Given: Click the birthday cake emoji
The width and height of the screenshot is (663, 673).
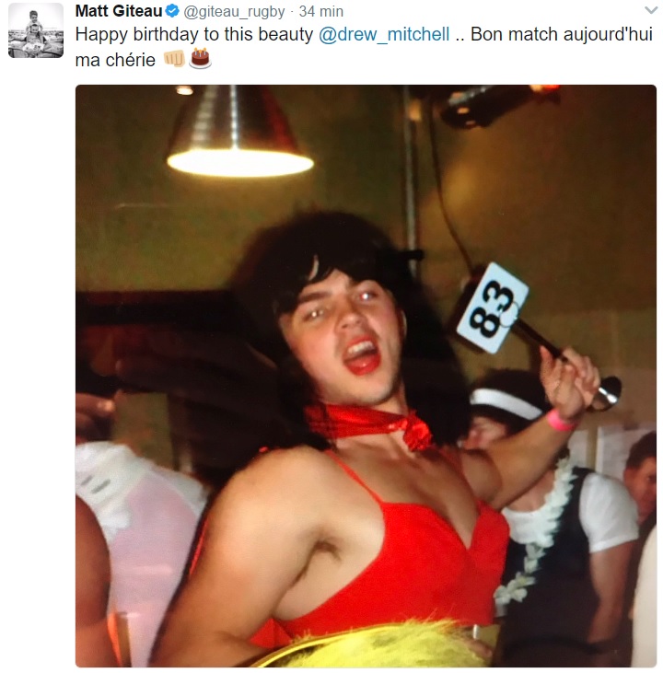Looking at the screenshot, I should tap(200, 58).
